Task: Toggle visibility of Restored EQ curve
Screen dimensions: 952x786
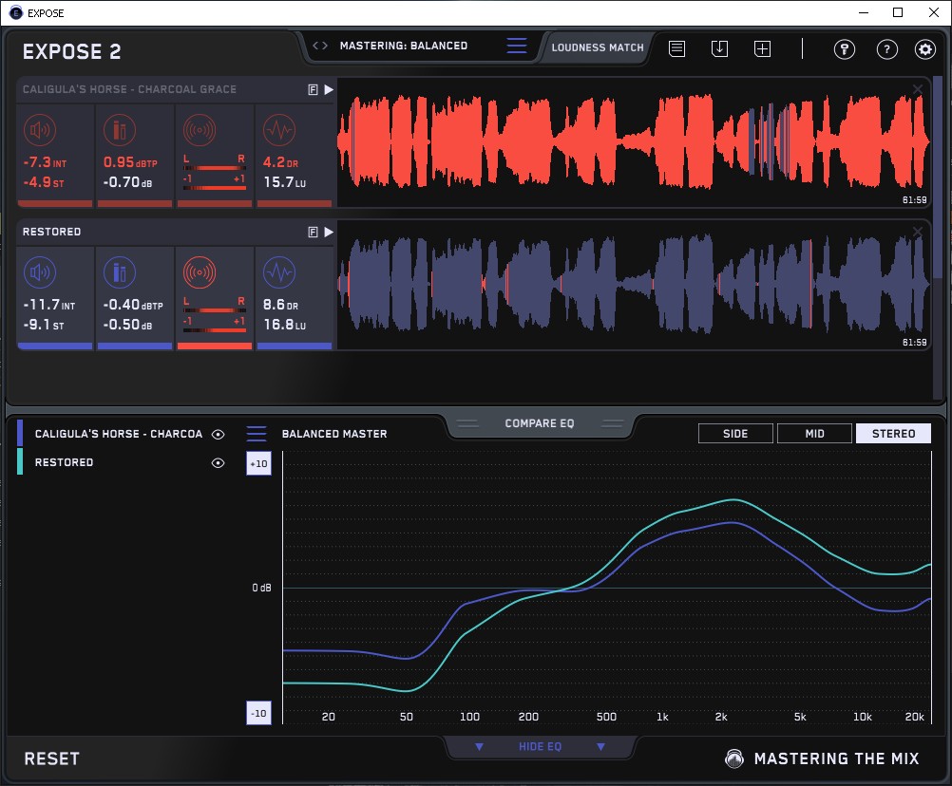Action: (x=218, y=462)
